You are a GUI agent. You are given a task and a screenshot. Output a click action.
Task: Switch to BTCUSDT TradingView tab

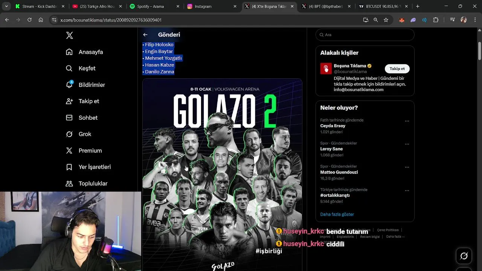point(383,6)
